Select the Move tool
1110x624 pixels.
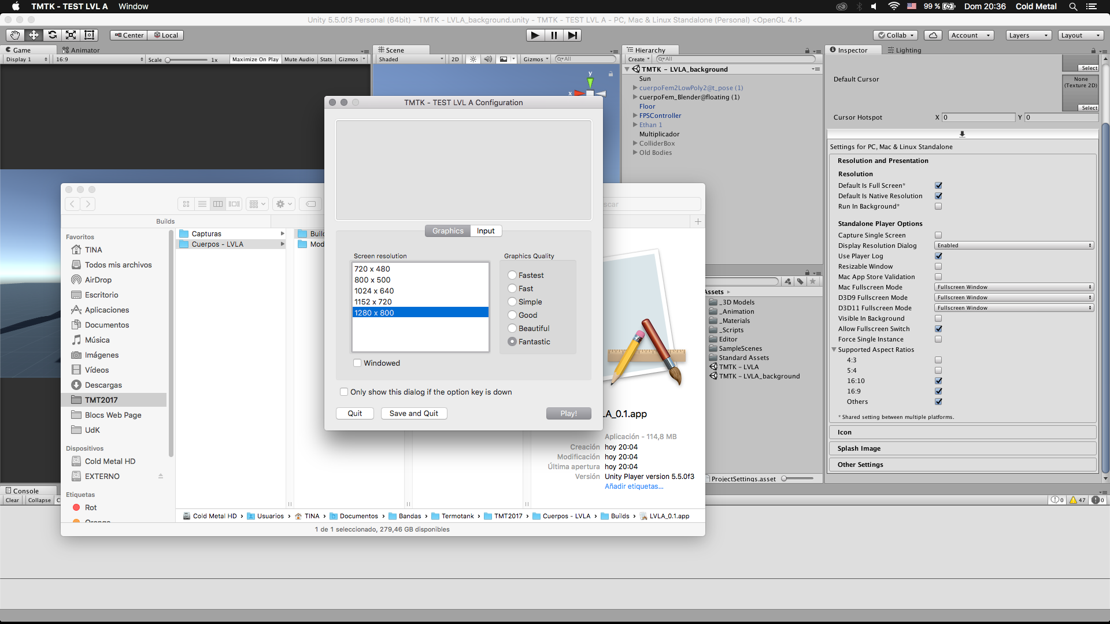pyautogui.click(x=34, y=35)
